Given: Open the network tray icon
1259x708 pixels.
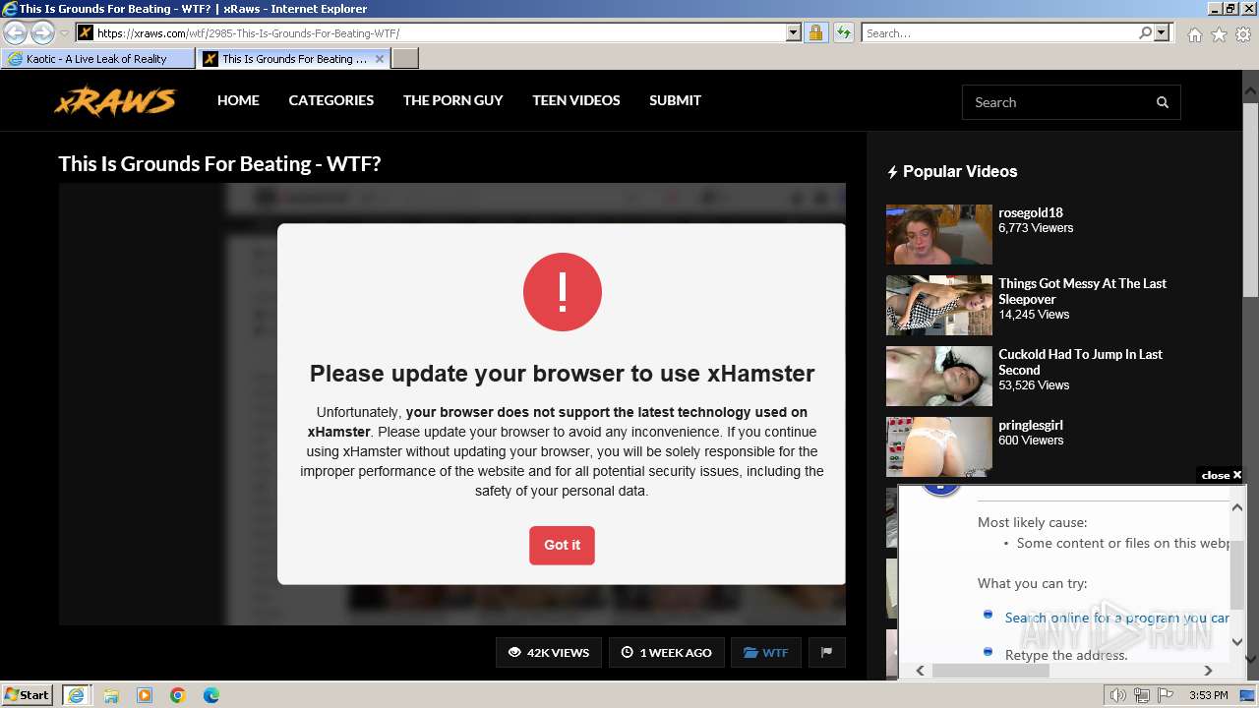Looking at the screenshot, I should click(1142, 695).
